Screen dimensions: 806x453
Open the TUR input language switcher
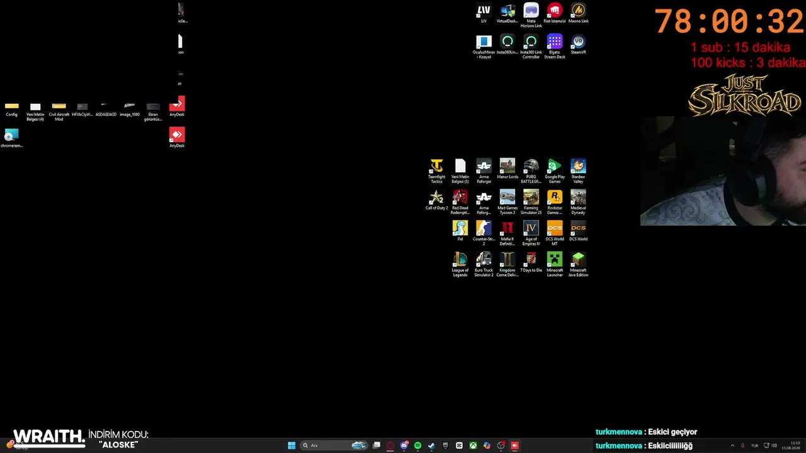pos(754,445)
